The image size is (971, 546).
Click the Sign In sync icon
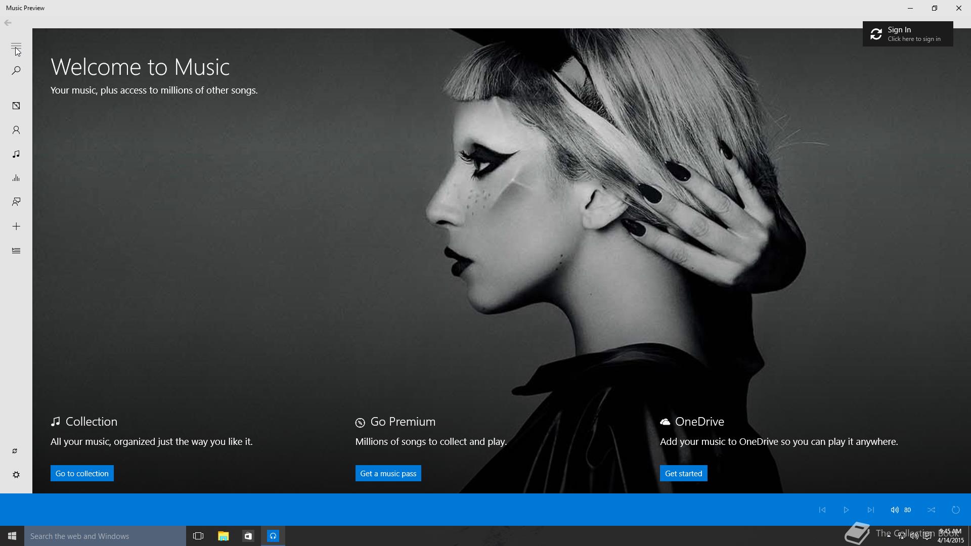pos(876,34)
